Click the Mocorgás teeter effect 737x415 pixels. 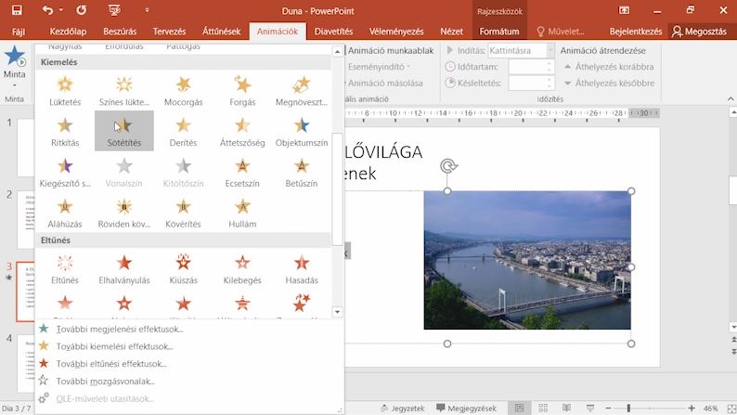tap(183, 91)
